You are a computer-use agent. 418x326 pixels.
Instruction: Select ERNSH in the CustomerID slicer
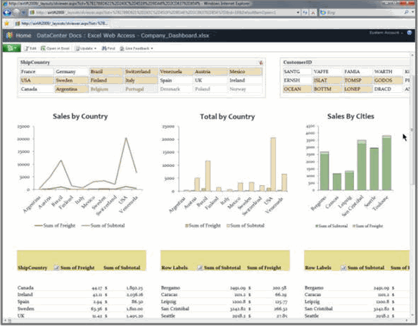pos(297,80)
